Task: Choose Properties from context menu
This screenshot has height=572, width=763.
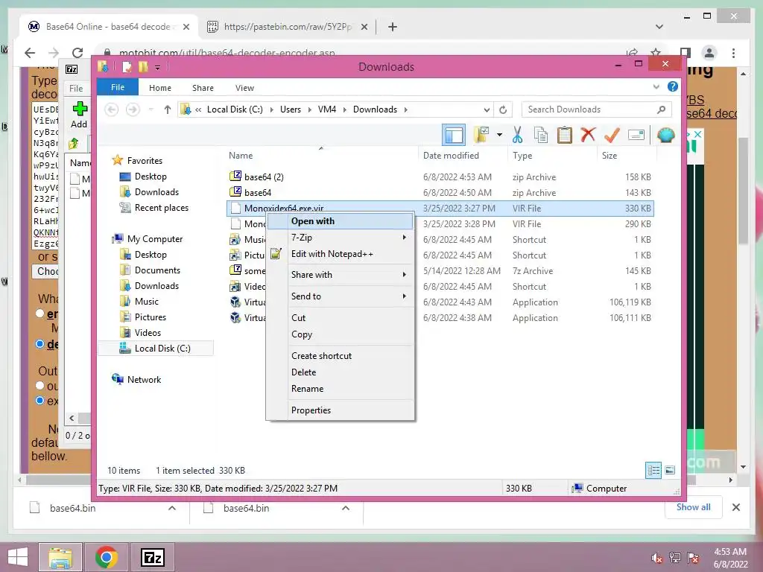Action: point(340,410)
